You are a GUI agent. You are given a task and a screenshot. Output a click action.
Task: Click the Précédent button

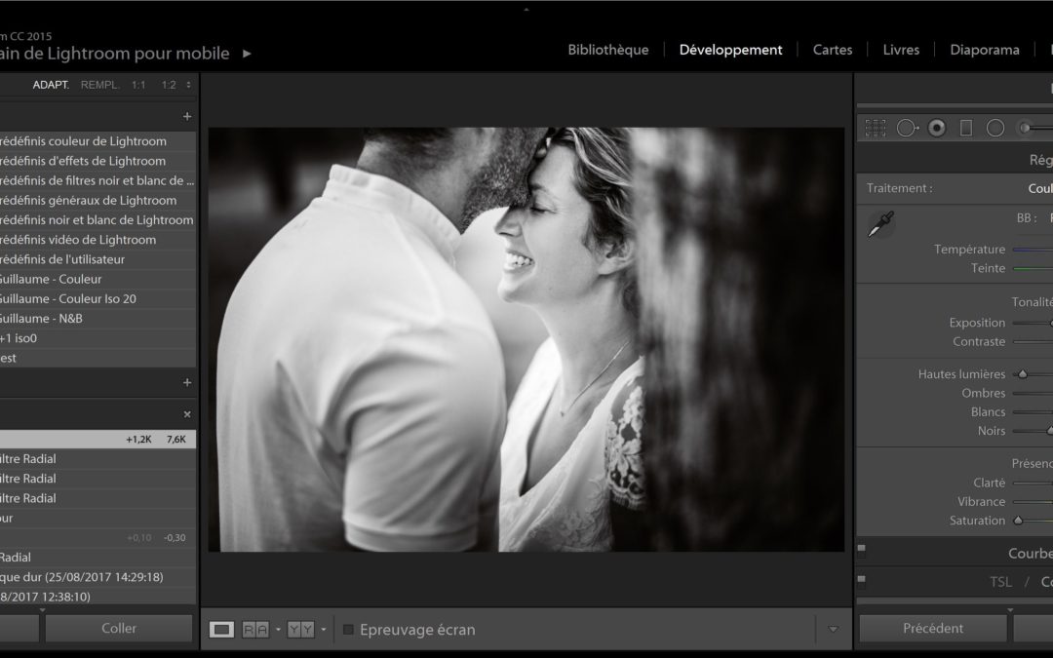933,629
